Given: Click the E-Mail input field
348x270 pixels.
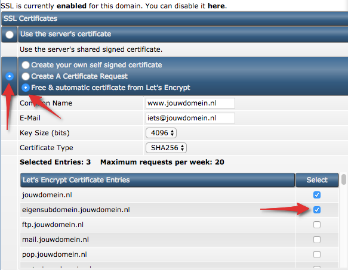Looking at the screenshot, I should click(190, 118).
